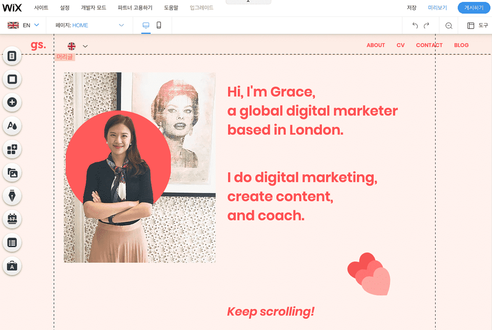Open the Ascend business briefcase icon
The image size is (492, 330).
tap(12, 266)
